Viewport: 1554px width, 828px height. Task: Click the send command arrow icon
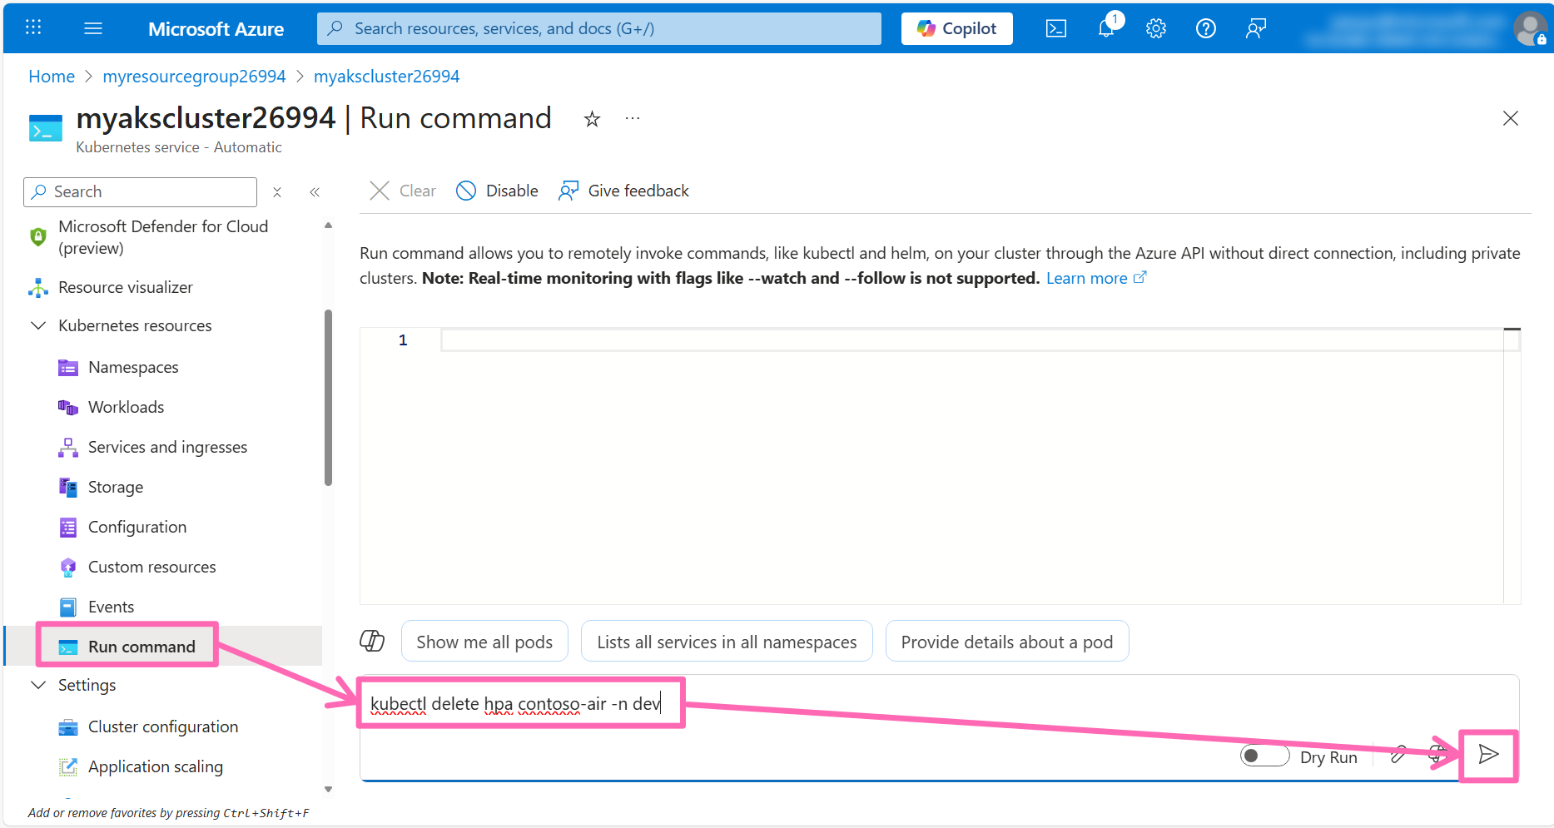(1488, 755)
